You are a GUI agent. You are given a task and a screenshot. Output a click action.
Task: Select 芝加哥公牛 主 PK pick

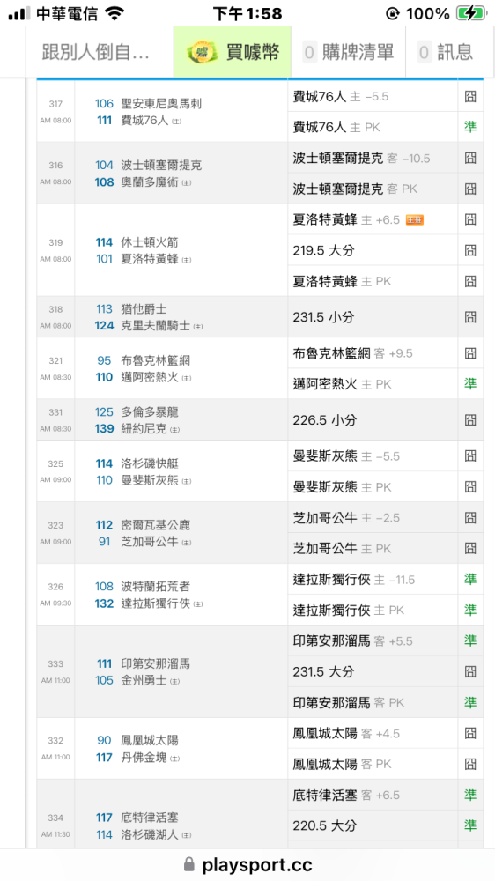click(373, 548)
